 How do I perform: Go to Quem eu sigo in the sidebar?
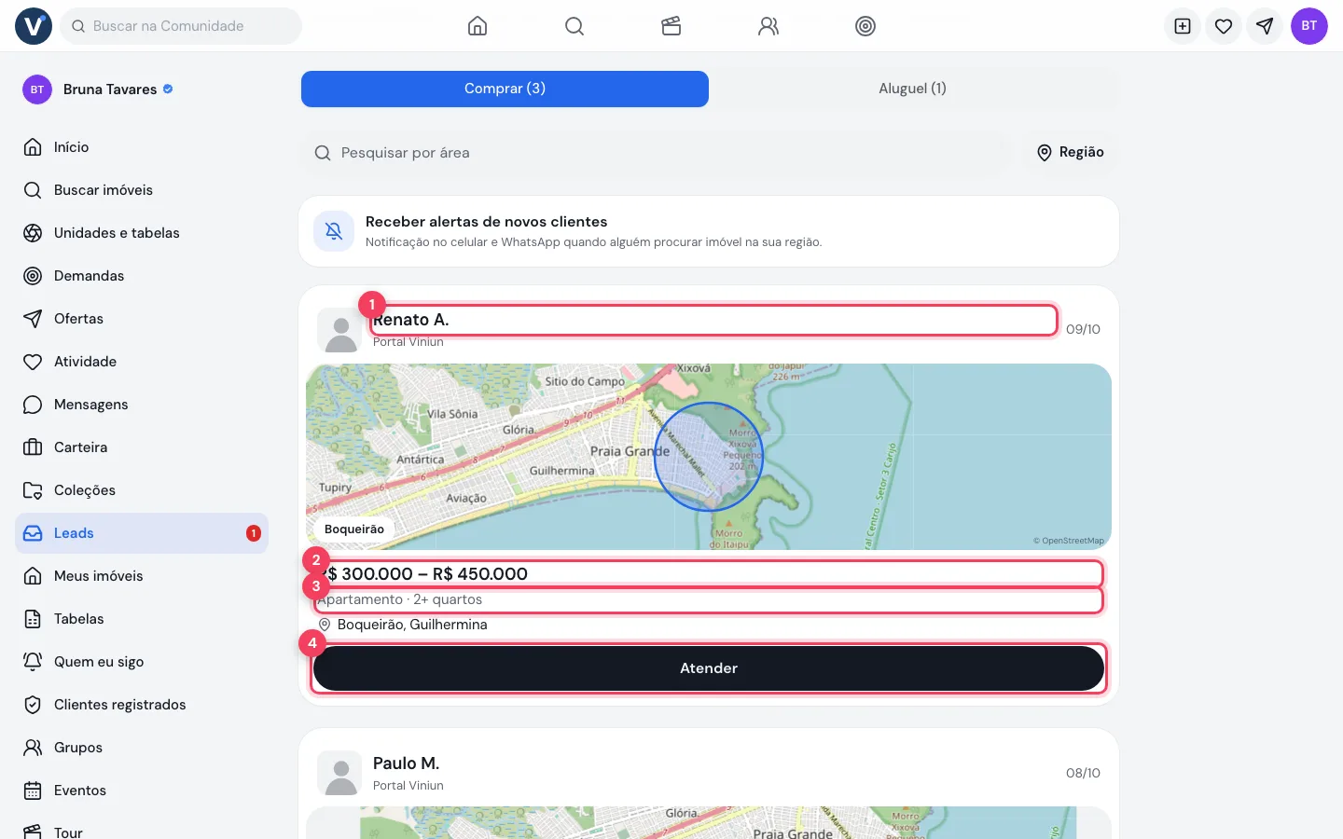point(142,662)
